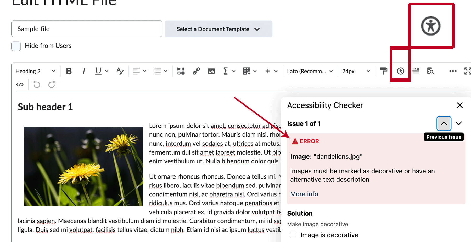
Task: Toggle fullscreen editor mode
Action: (468, 71)
